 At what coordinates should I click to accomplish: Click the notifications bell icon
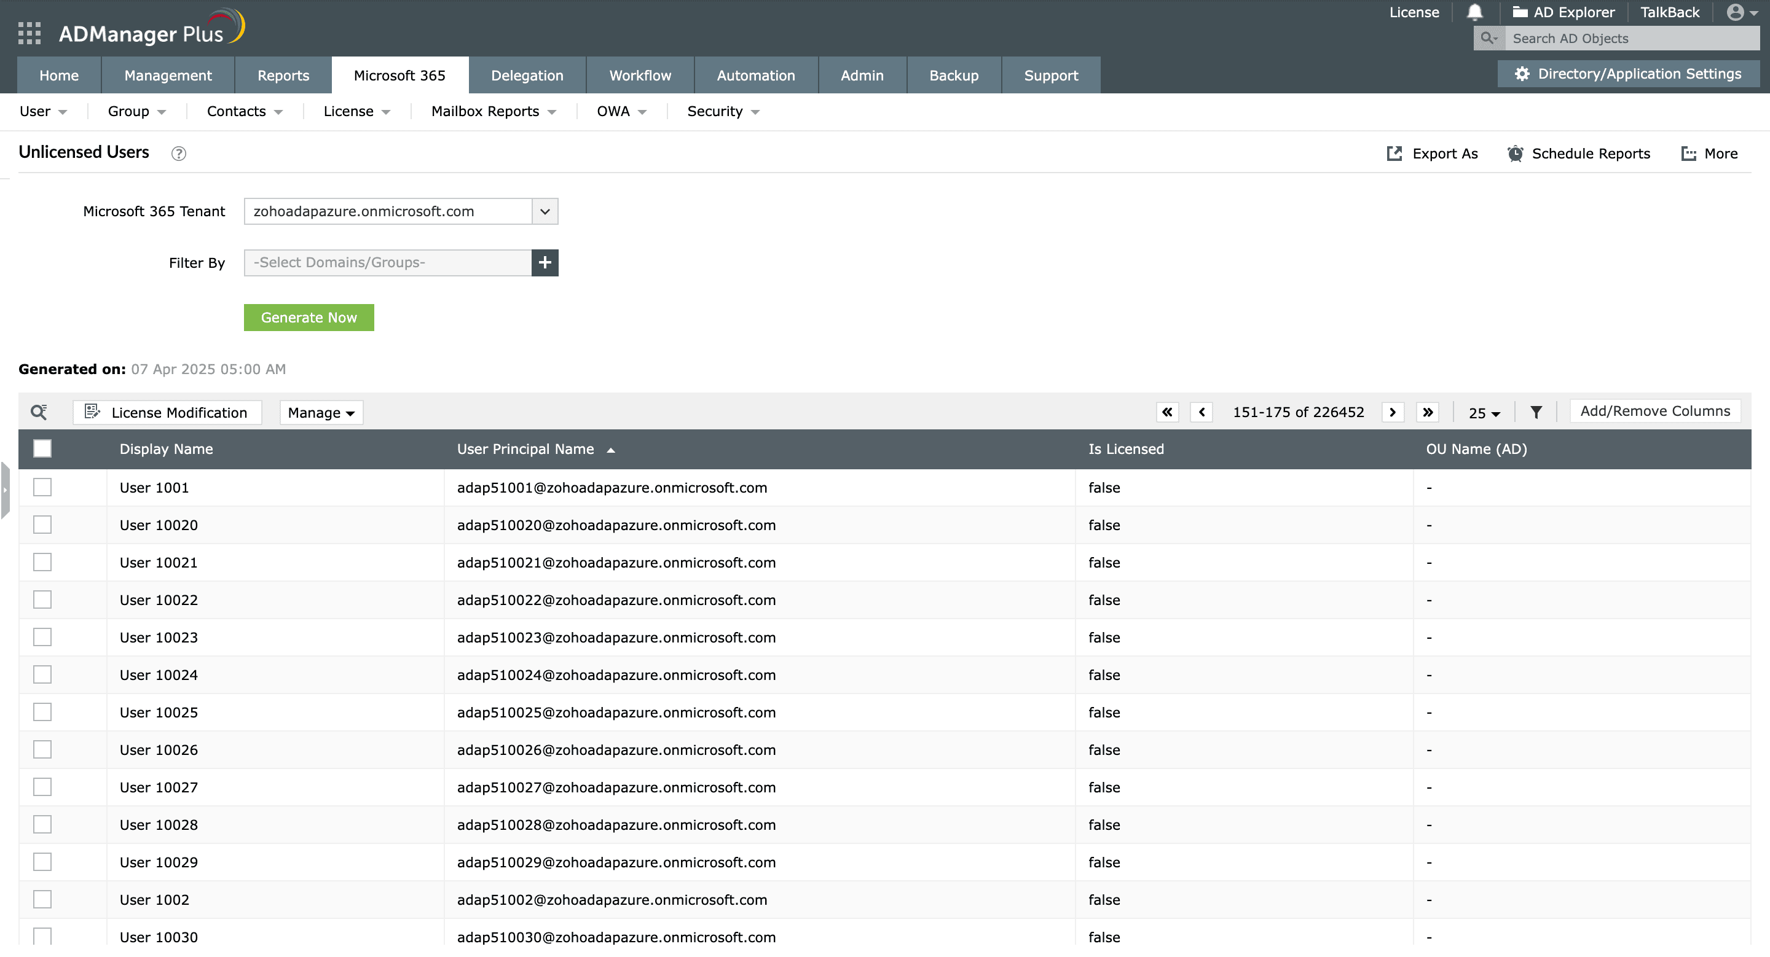point(1474,12)
